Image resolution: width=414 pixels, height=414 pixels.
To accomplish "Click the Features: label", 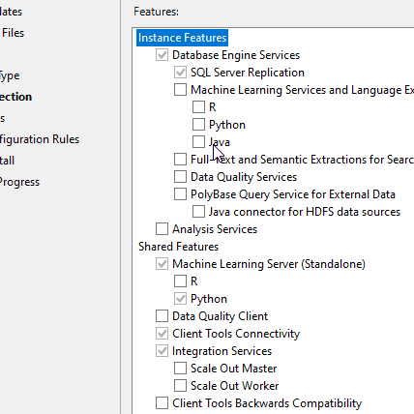I will pyautogui.click(x=156, y=12).
